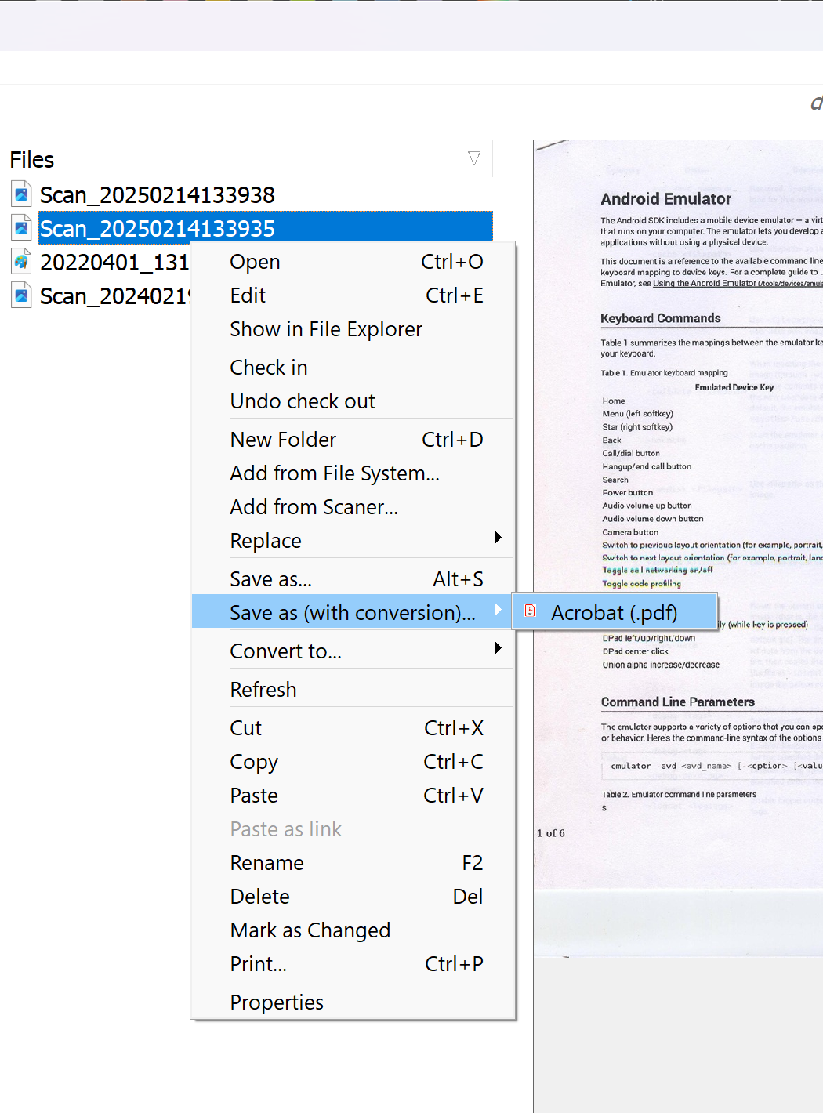
Task: Open Properties from the context menu
Action: tap(277, 1002)
